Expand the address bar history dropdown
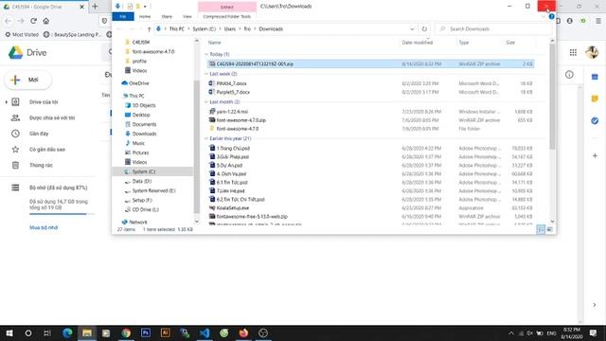This screenshot has width=606, height=341. [x=412, y=29]
